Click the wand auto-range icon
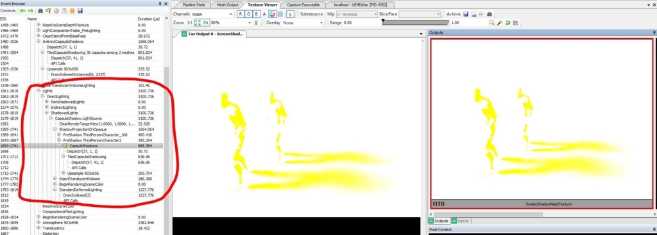Image resolution: width=657 pixels, height=235 pixels. click(x=499, y=22)
